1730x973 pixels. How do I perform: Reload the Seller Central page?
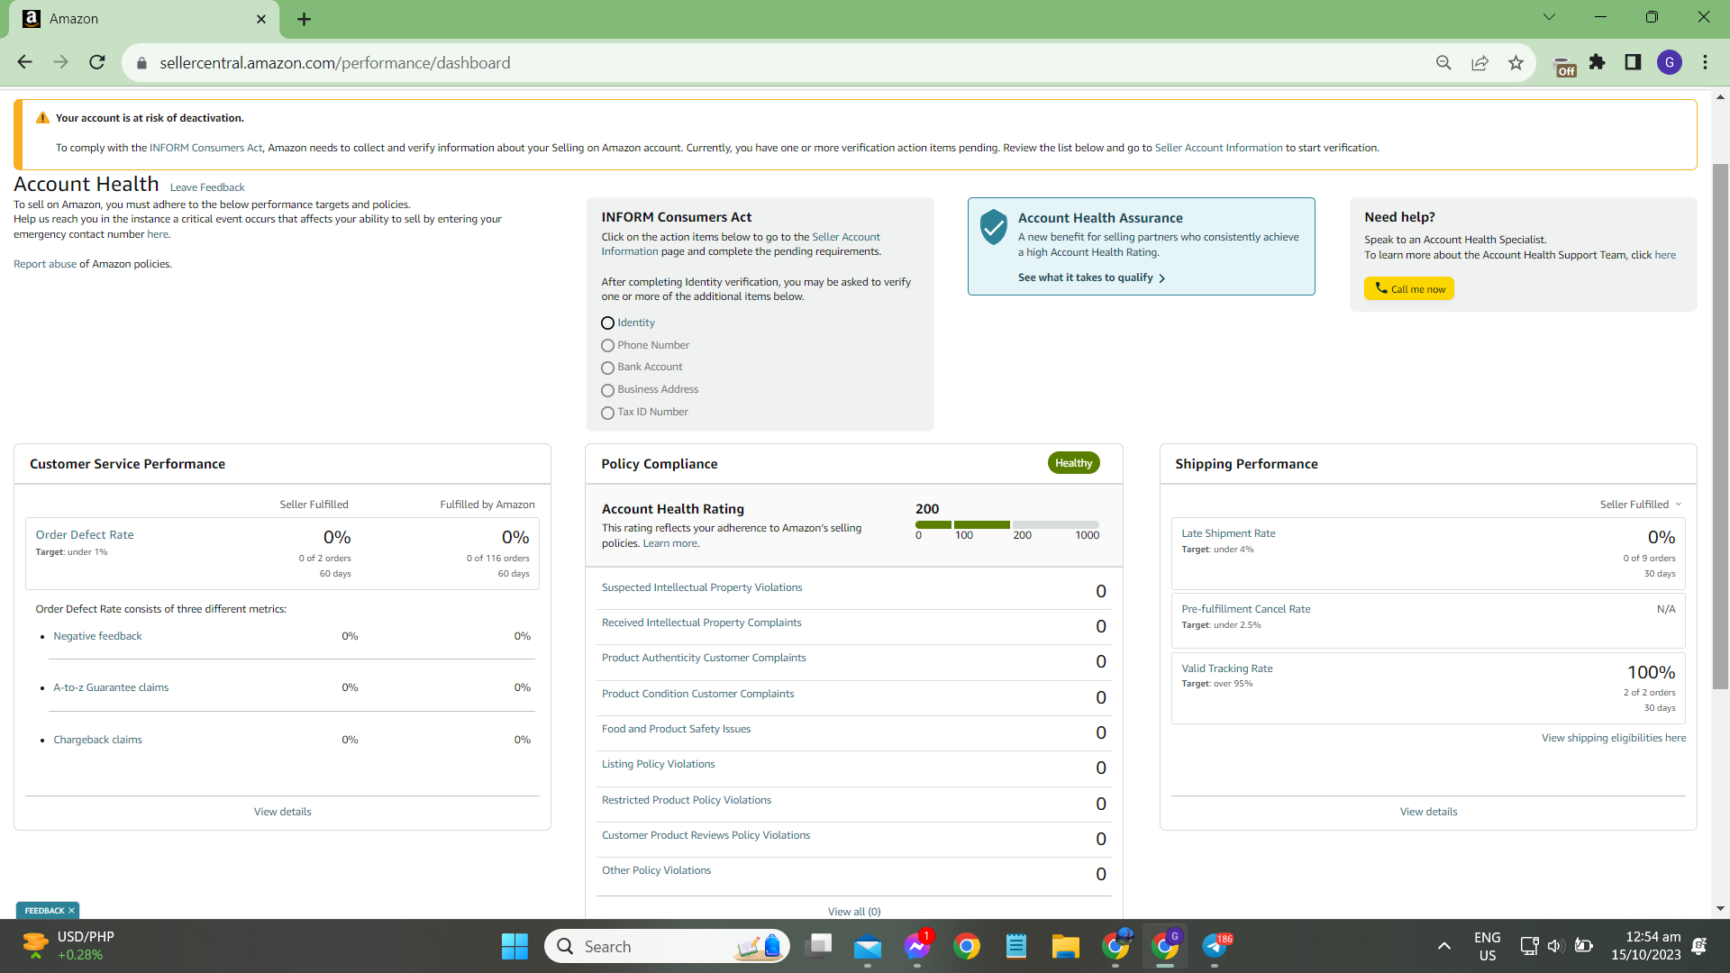[x=97, y=62]
